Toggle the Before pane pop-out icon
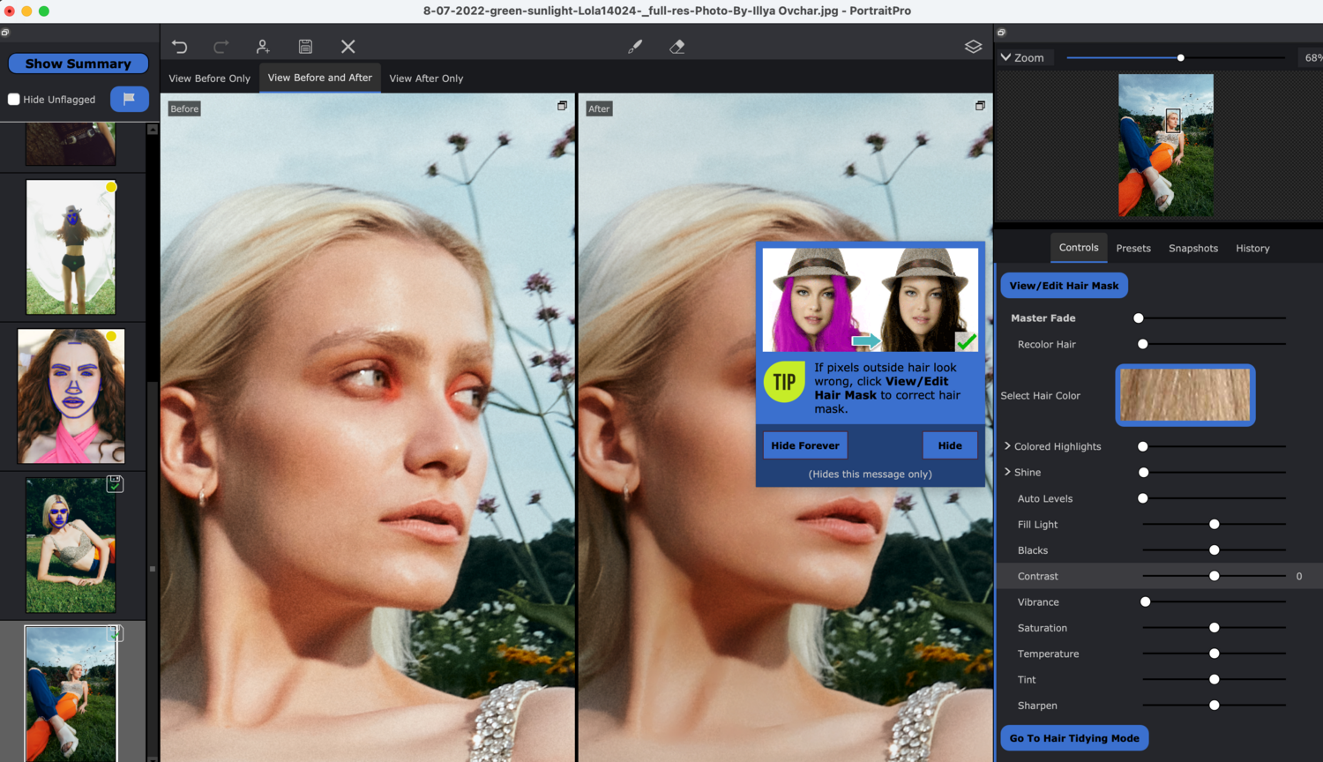 click(x=562, y=106)
